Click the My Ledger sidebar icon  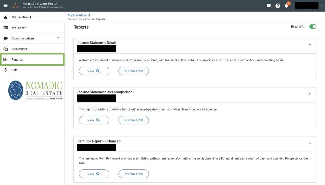click(x=6, y=28)
